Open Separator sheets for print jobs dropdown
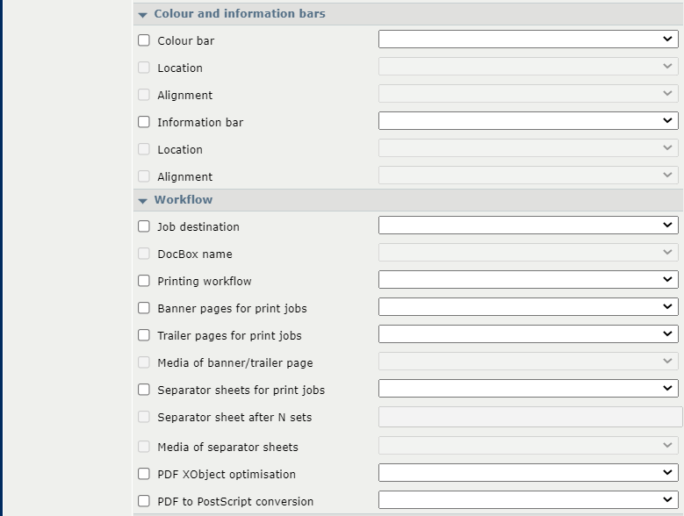684x516 pixels. (529, 388)
